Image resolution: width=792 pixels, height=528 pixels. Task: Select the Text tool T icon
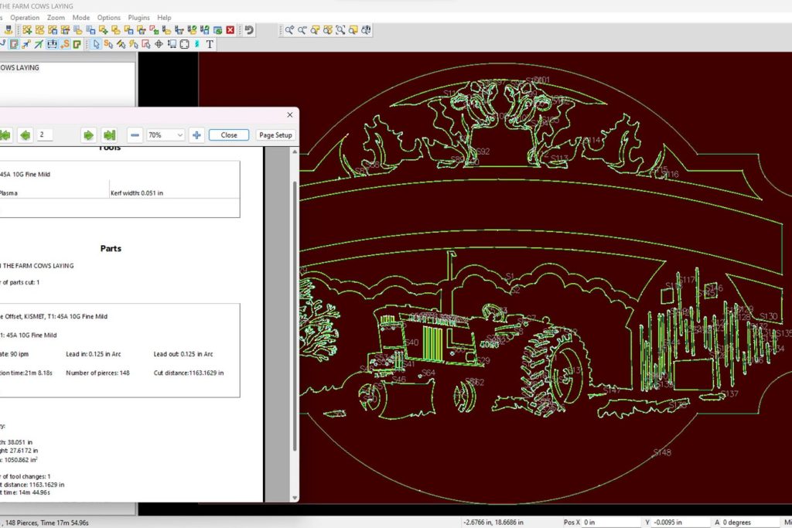point(209,44)
